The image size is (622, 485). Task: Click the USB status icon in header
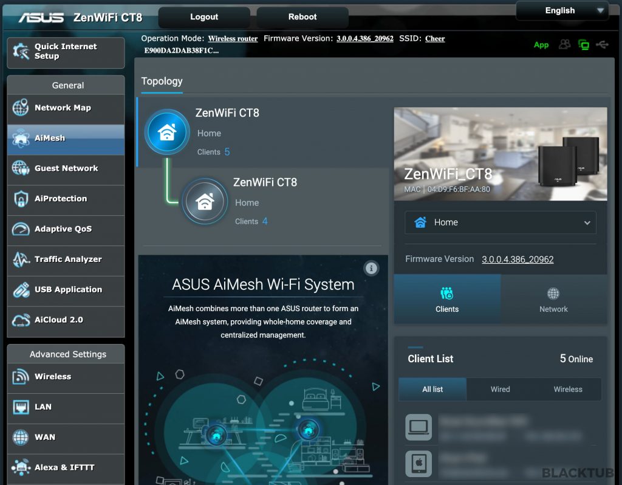(x=602, y=44)
